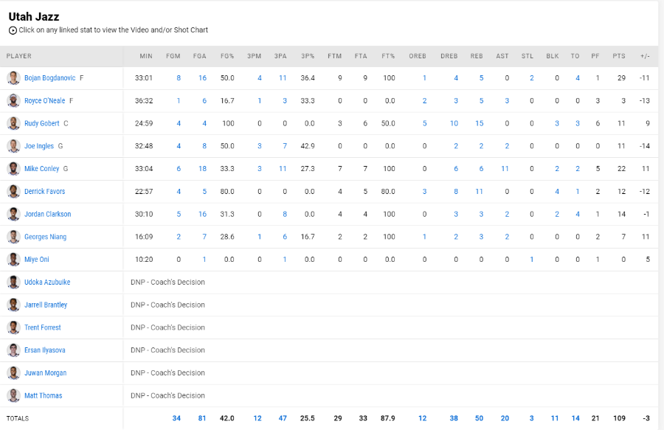Select Mike Conley's headshot image

(x=13, y=168)
